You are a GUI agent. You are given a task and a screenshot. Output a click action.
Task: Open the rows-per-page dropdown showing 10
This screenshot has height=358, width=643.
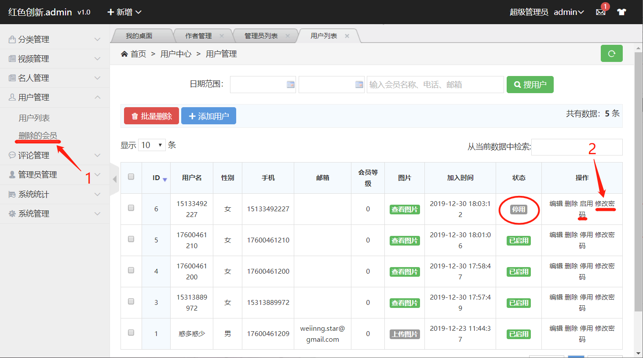152,145
